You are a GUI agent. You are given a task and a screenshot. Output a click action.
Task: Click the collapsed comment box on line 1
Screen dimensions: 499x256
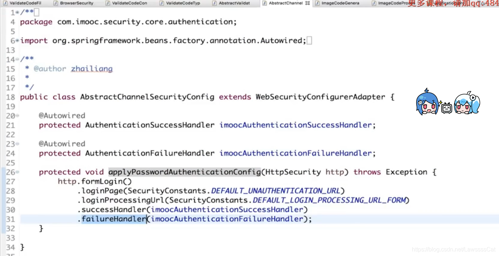click(37, 13)
